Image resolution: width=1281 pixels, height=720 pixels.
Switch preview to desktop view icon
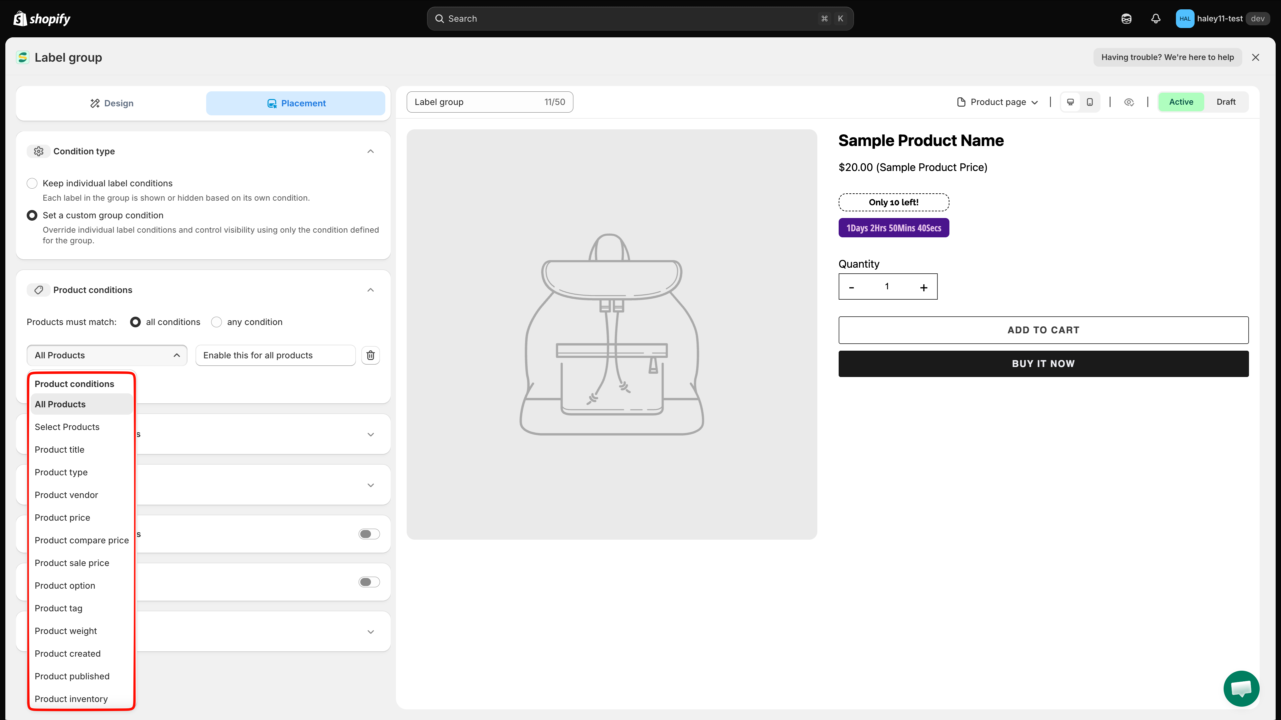(x=1071, y=102)
